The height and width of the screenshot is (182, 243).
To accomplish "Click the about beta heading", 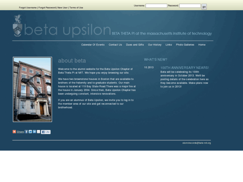I will [72, 60].
